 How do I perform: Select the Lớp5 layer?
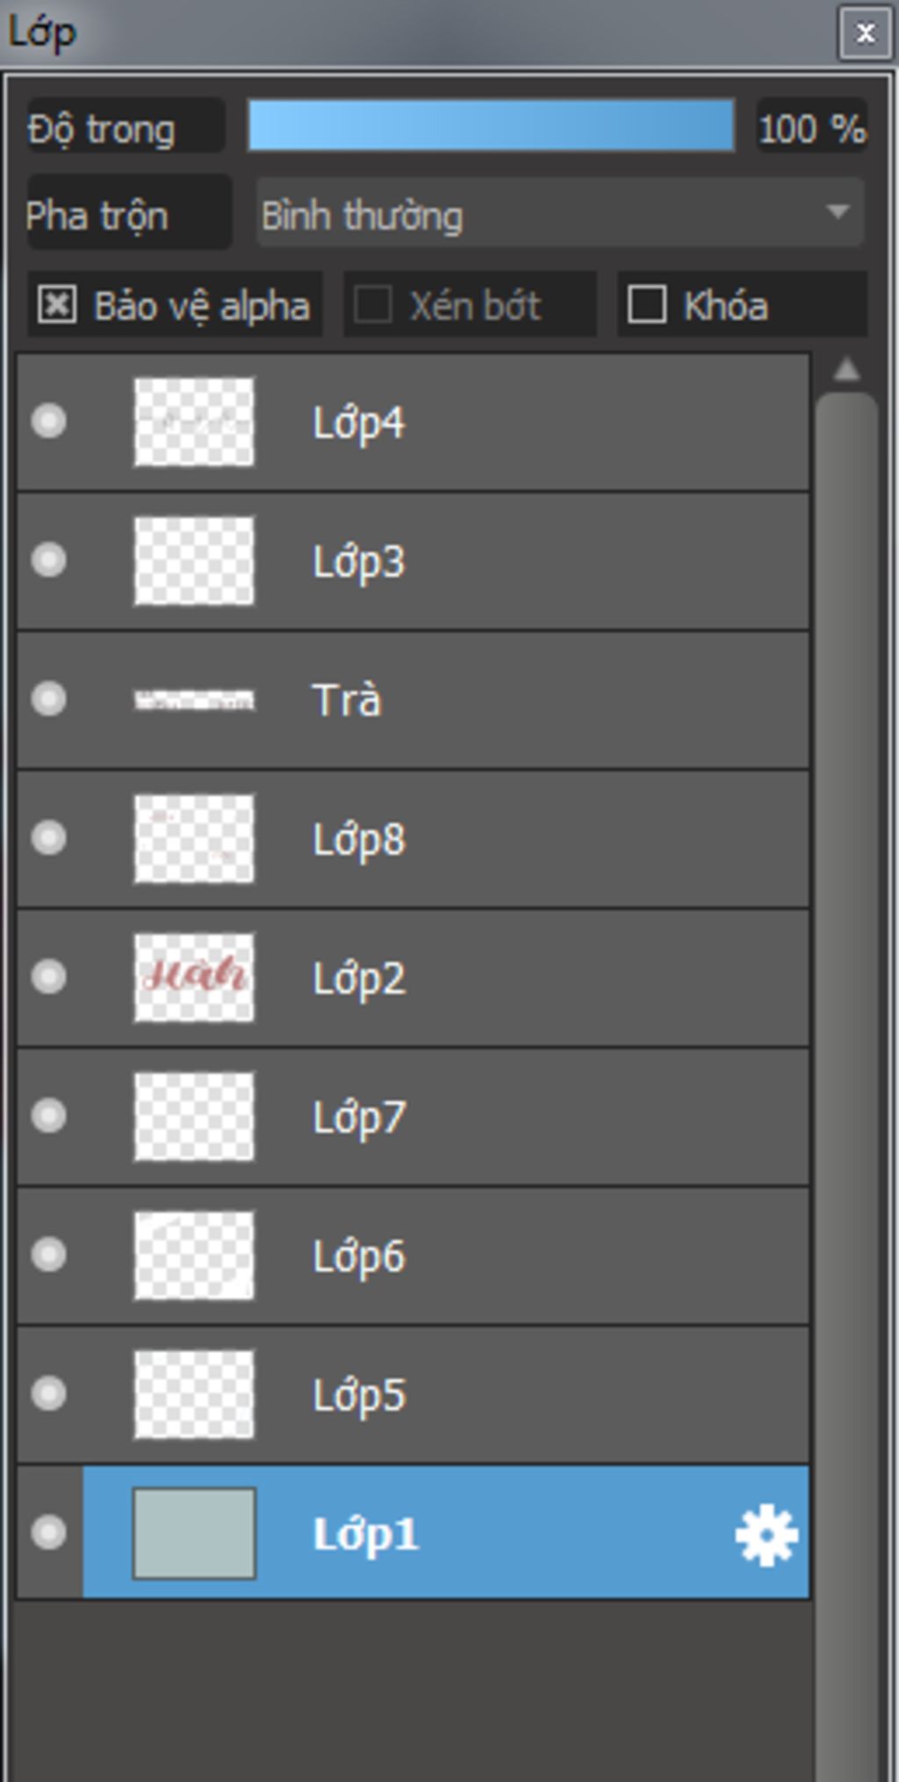[x=413, y=1394]
